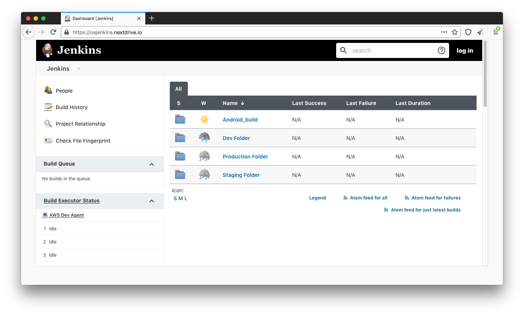
Task: Open the page actions three-dots menu
Action: pyautogui.click(x=444, y=32)
